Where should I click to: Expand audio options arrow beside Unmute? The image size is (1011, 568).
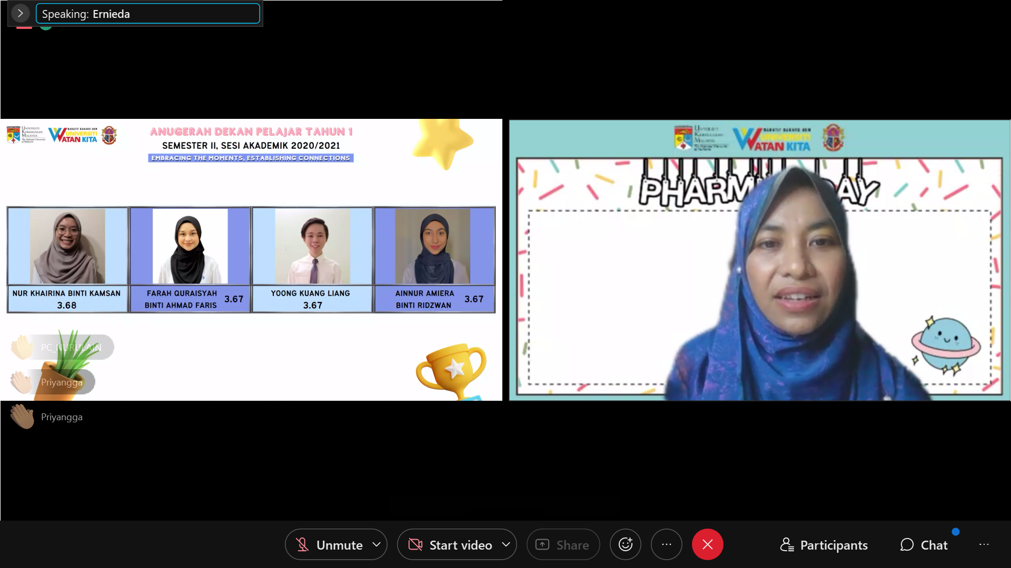click(376, 545)
